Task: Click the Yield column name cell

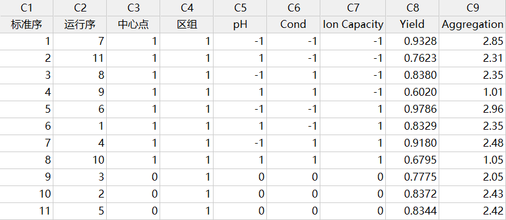Action: click(412, 24)
